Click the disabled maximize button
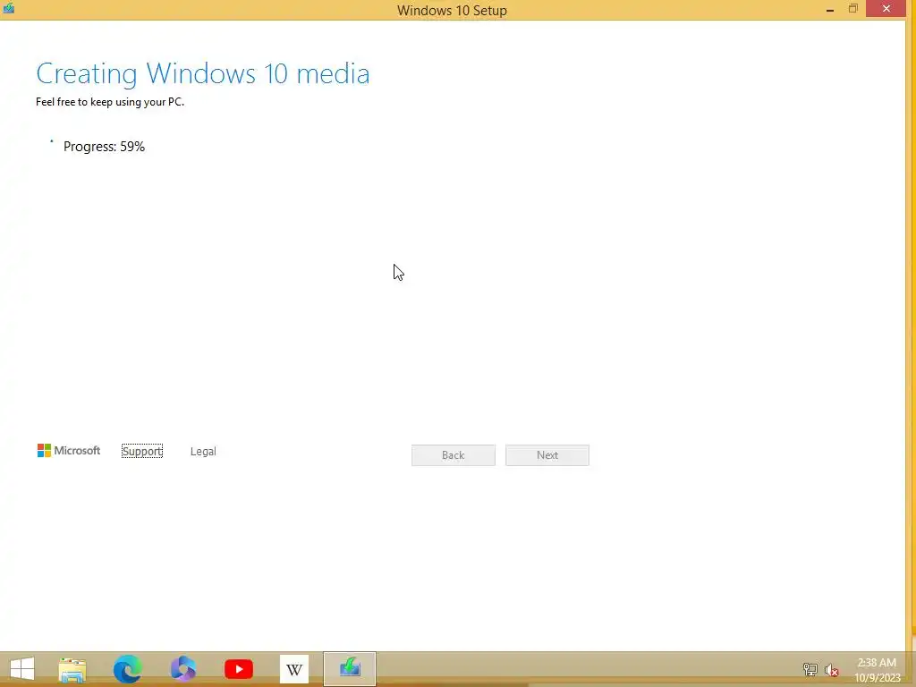The width and height of the screenshot is (916, 687). coord(853,9)
